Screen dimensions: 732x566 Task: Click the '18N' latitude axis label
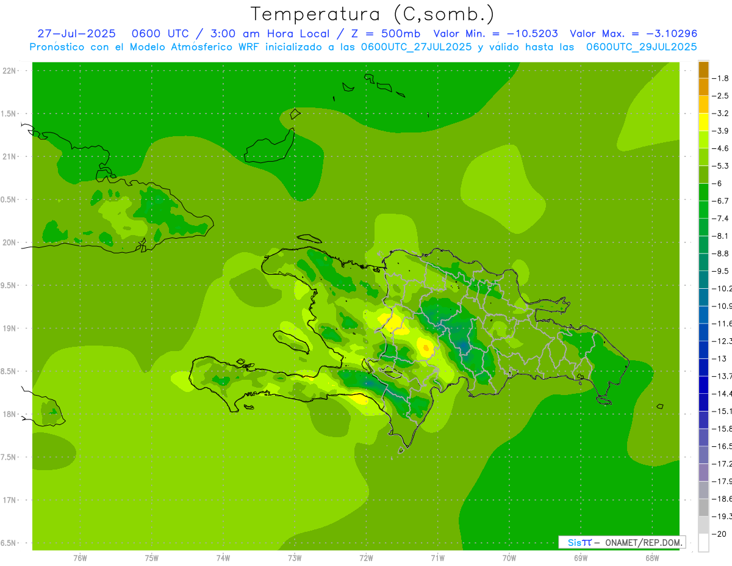coord(9,415)
